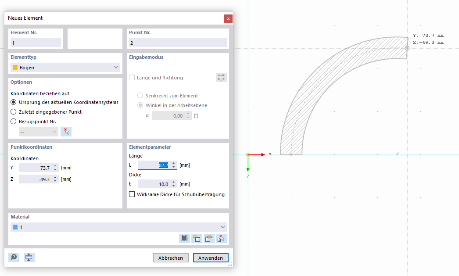Choose Winkel in der Arbeitsebene radio option

[x=140, y=105]
